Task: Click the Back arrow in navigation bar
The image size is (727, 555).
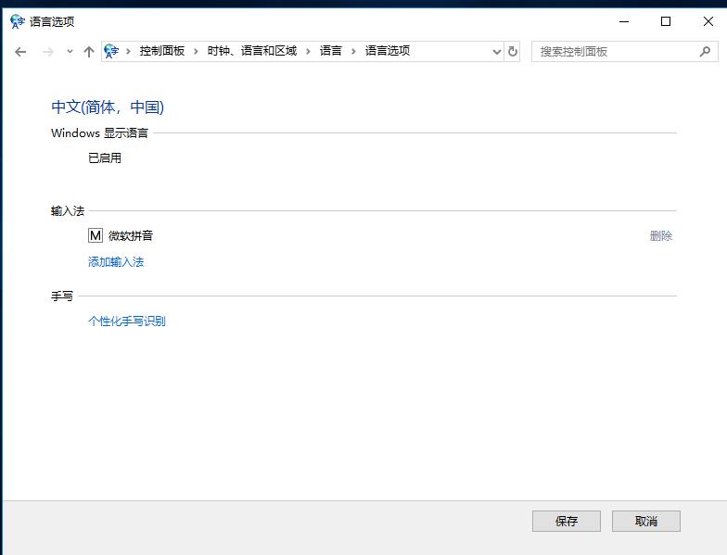Action: [20, 52]
